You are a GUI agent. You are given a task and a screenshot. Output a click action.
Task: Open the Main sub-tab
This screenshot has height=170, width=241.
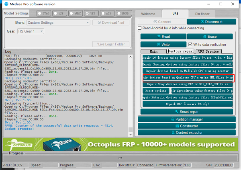click(153, 51)
